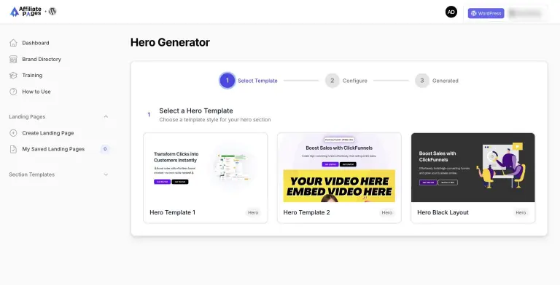Open My Saved Landing Pages
The width and height of the screenshot is (560, 285).
coord(53,149)
